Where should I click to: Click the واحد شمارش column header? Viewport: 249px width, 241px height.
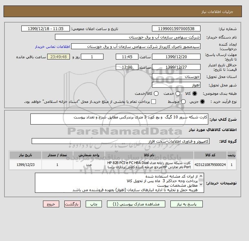pos(89,155)
